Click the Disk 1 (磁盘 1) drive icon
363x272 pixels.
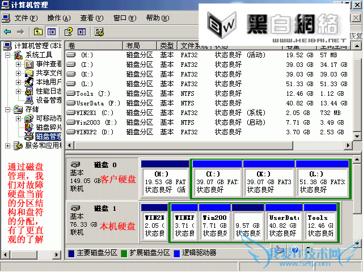coord(75,208)
